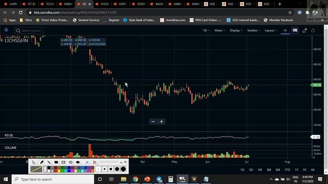Select the filled rectangle tool
The width and height of the screenshot is (328, 184).
pos(56,162)
